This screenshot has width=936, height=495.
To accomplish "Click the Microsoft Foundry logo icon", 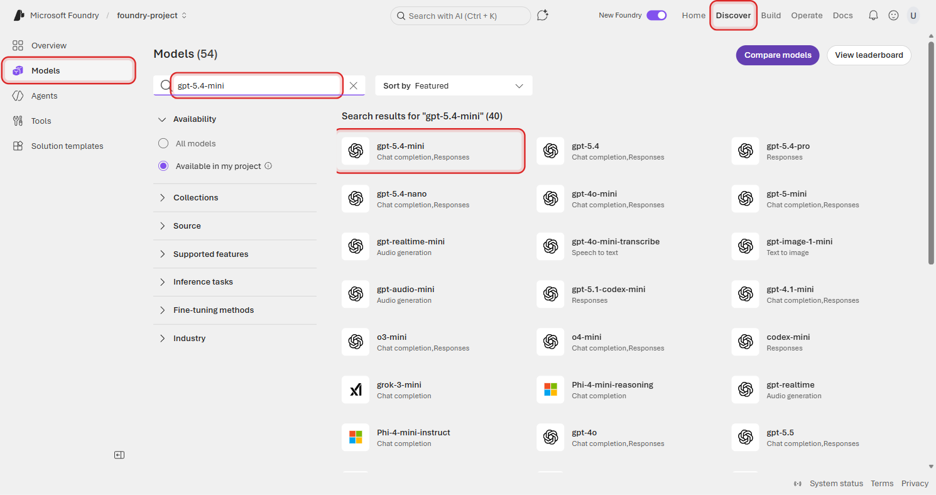I will [x=19, y=15].
